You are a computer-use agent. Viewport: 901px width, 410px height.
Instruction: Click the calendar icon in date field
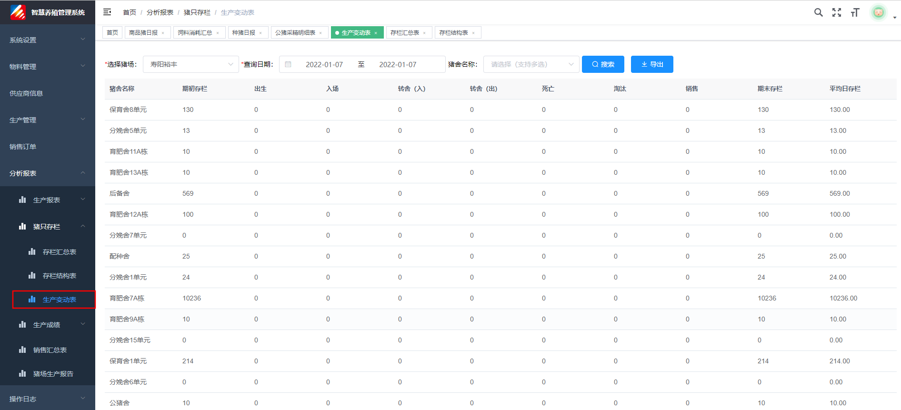(288, 64)
